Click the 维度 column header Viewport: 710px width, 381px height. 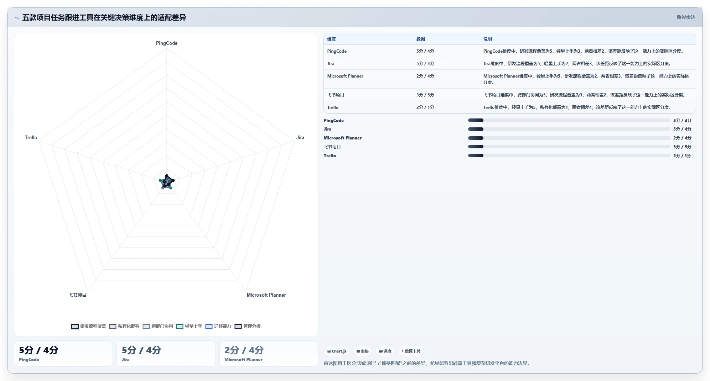click(x=331, y=39)
